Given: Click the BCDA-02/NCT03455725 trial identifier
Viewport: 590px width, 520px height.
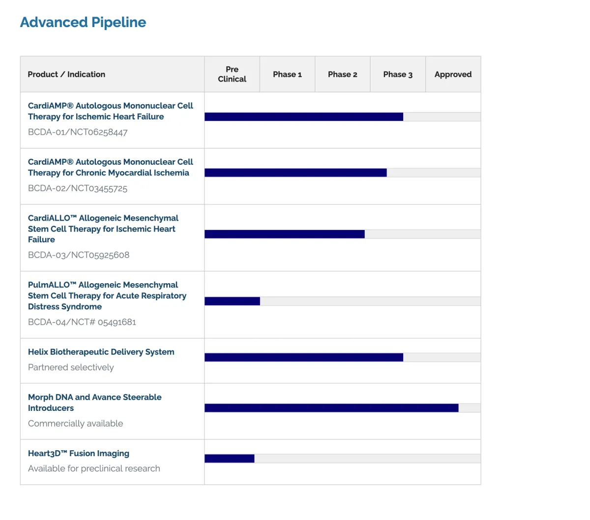Looking at the screenshot, I should pos(78,188).
